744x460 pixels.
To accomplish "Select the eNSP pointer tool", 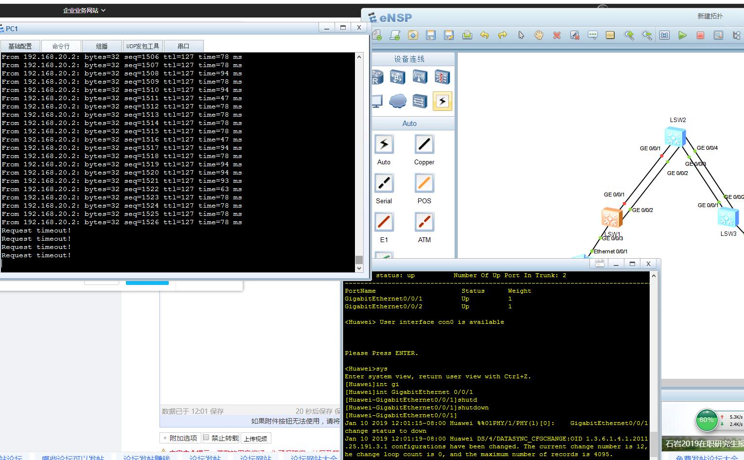I will tap(521, 35).
